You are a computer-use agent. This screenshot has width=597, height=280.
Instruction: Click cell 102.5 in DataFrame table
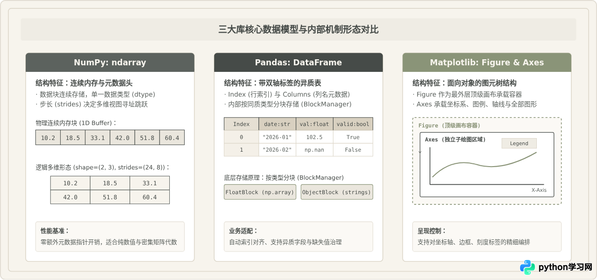point(314,137)
